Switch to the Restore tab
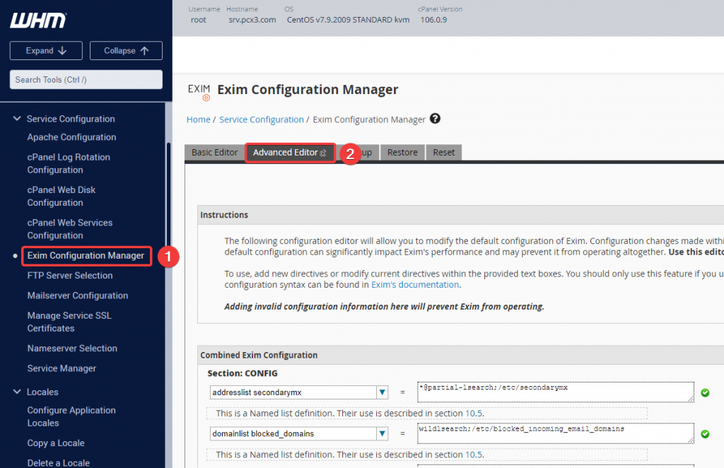Screen dimensions: 724x468 (402, 152)
